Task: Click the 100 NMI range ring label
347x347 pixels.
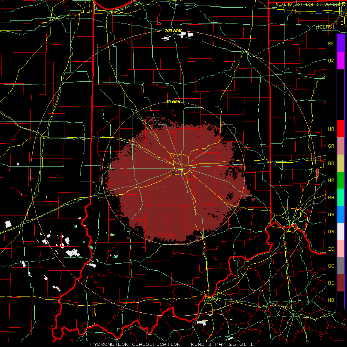Action: pos(173,30)
